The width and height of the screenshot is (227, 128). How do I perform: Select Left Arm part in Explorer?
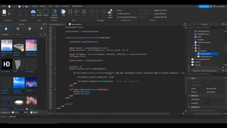click(198, 62)
